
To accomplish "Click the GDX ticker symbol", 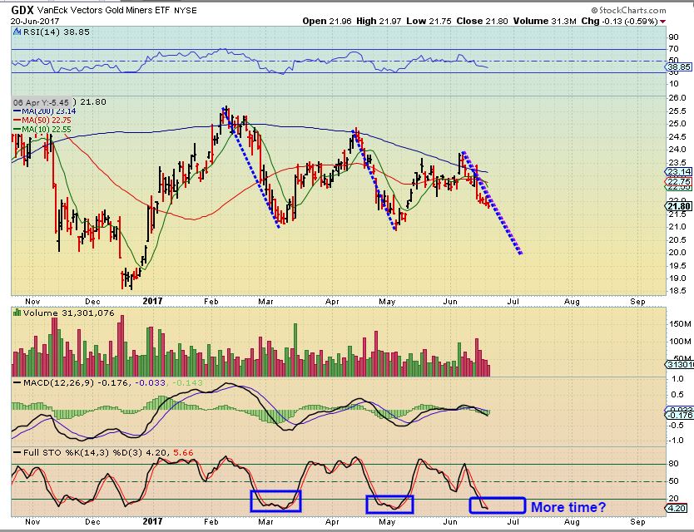I will [x=22, y=10].
